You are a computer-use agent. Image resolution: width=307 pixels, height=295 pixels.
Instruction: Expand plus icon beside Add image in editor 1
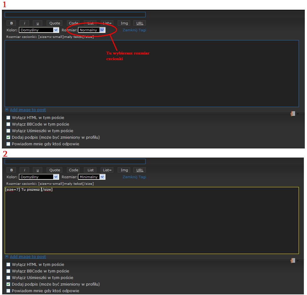[7, 110]
